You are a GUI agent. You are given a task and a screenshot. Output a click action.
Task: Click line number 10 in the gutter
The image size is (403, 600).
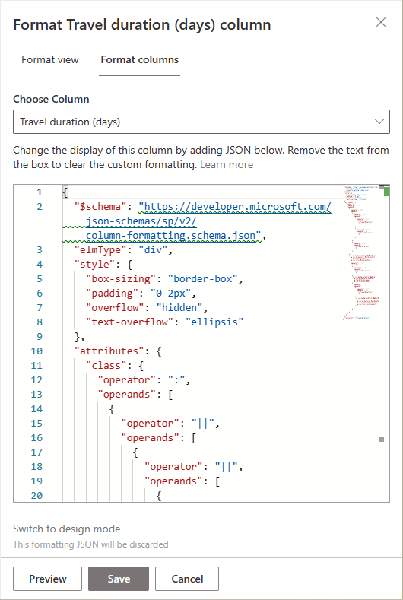coord(36,351)
